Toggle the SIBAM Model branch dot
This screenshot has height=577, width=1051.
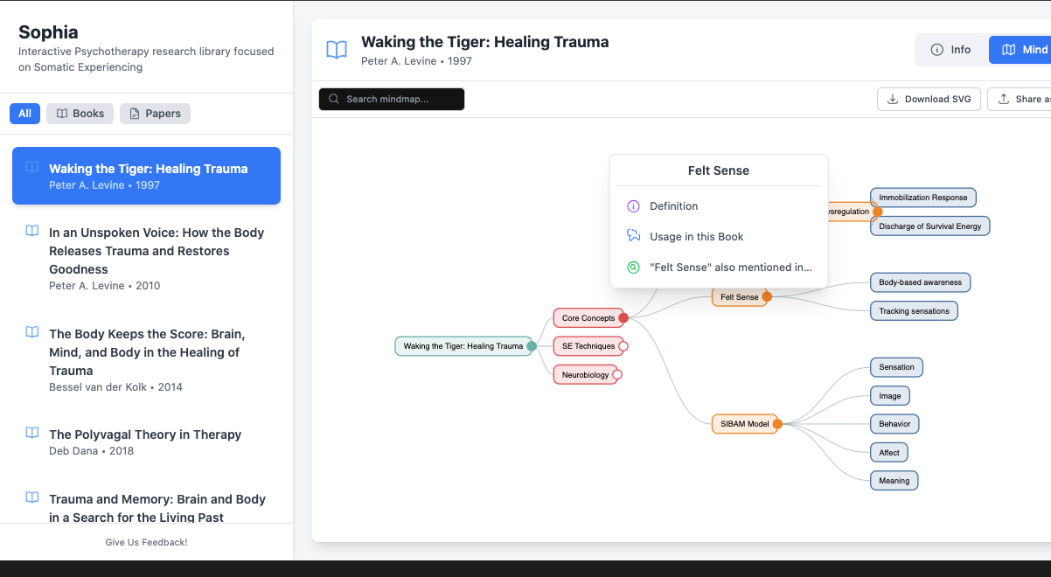780,424
